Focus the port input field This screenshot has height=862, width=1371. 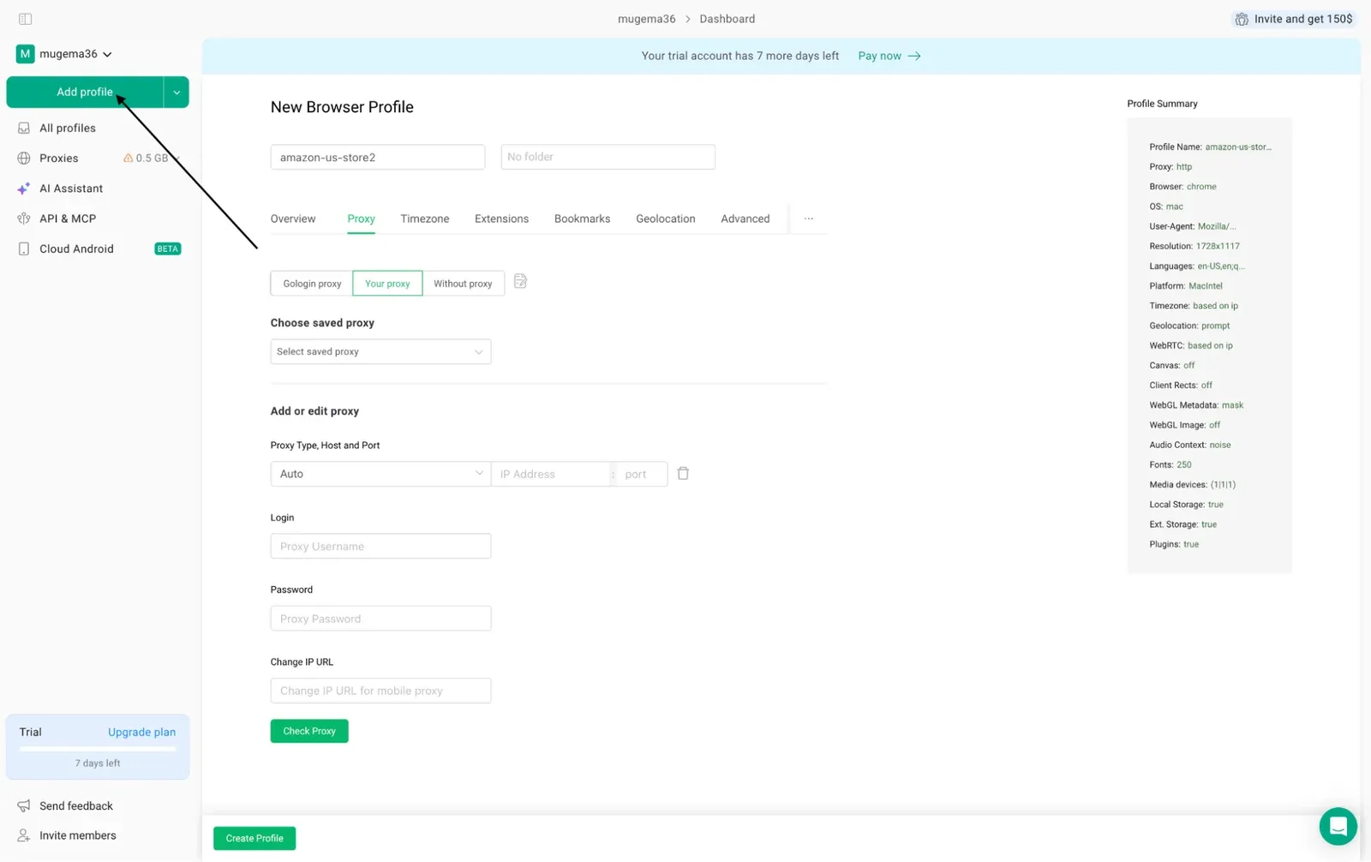[x=641, y=474]
